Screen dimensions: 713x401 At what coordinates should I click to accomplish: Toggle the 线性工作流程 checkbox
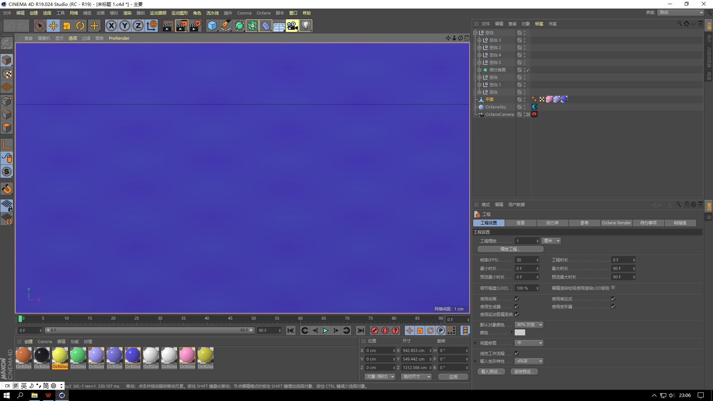(x=517, y=353)
